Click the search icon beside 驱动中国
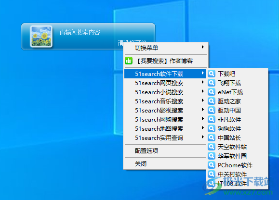Screen dimensions: 279x200 pos(212,110)
